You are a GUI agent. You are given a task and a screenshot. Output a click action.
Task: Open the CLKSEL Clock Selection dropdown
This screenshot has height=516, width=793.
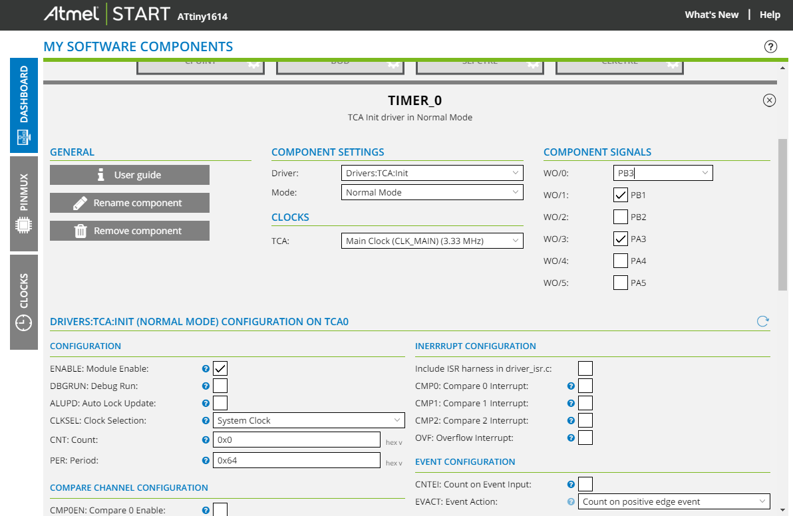pyautogui.click(x=309, y=420)
